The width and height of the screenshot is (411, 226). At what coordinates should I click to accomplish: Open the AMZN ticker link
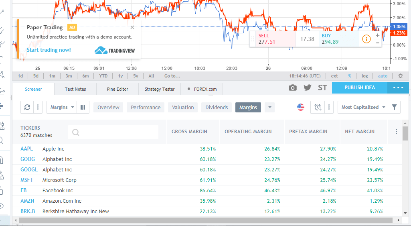point(27,201)
